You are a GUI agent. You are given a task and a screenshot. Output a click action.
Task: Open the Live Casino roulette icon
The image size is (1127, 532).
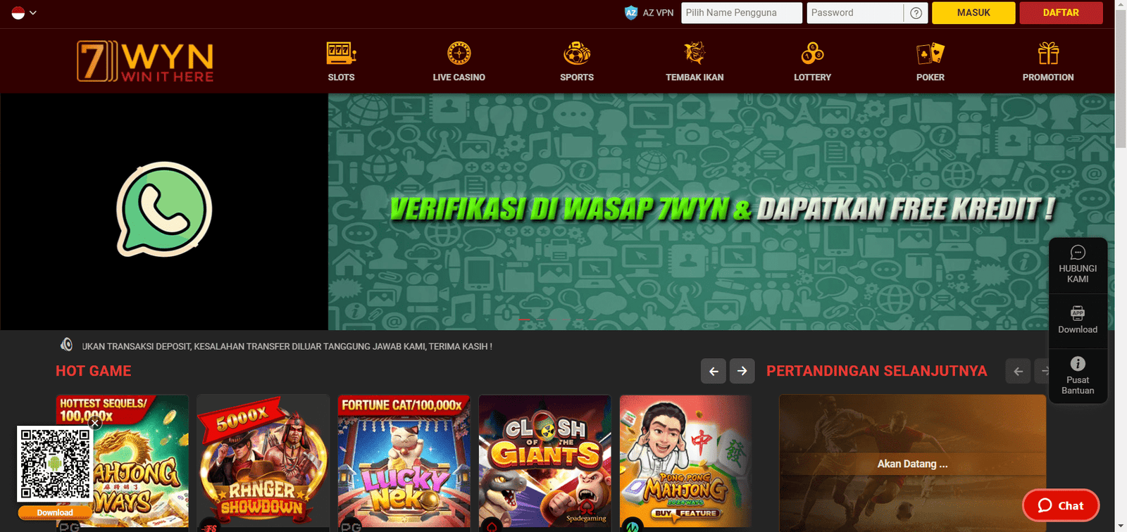(459, 53)
